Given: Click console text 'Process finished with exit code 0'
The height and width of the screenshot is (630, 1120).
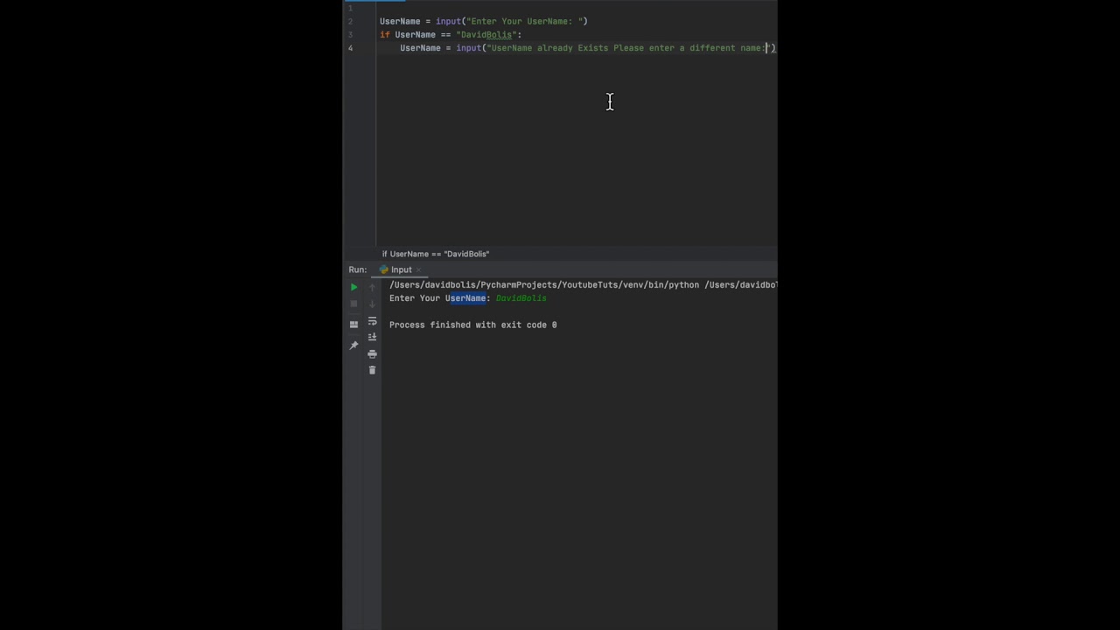Looking at the screenshot, I should tap(472, 325).
